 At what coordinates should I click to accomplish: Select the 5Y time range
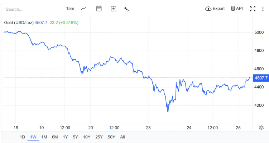click(x=75, y=137)
